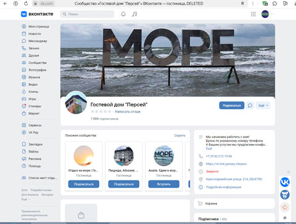Screen dimensions: 296x224
Task: Click the Закладки bookmark icon
Action: 24,144
